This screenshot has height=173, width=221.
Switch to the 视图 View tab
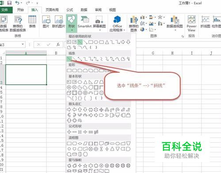pyautogui.click(x=112, y=10)
